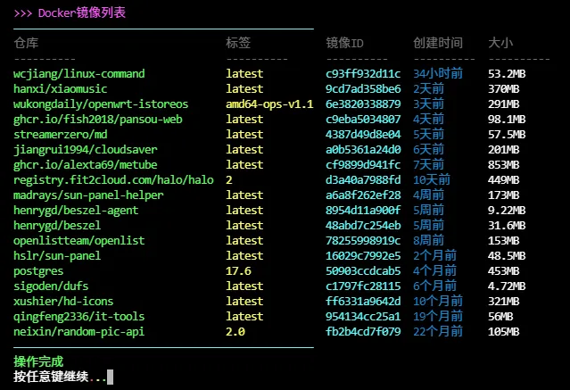This screenshot has height=390, width=570.
Task: Click the 标签 column header
Action: click(238, 43)
